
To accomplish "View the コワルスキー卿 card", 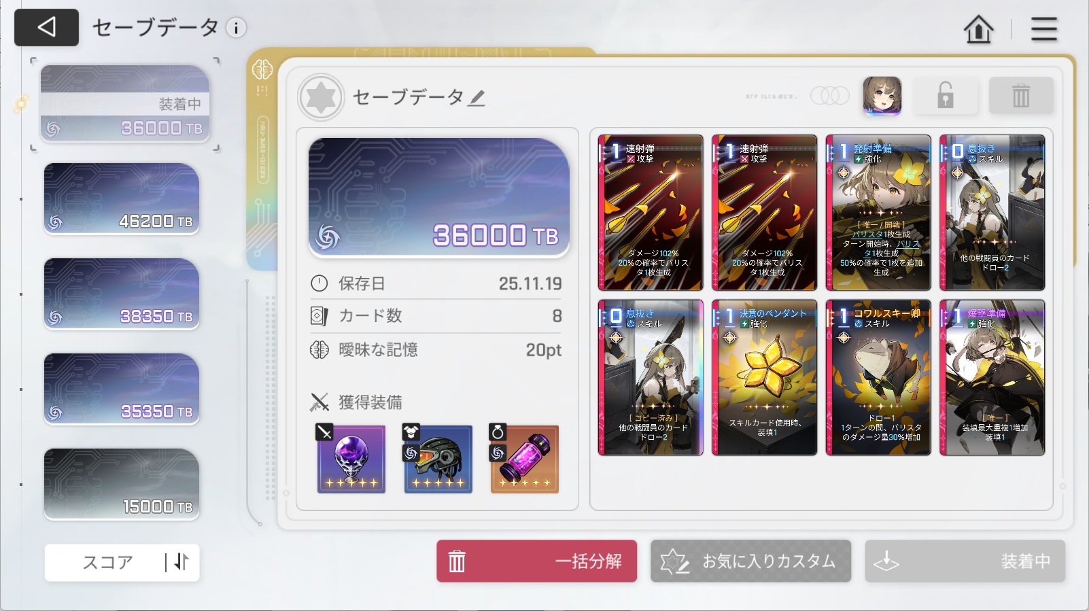I will [878, 378].
